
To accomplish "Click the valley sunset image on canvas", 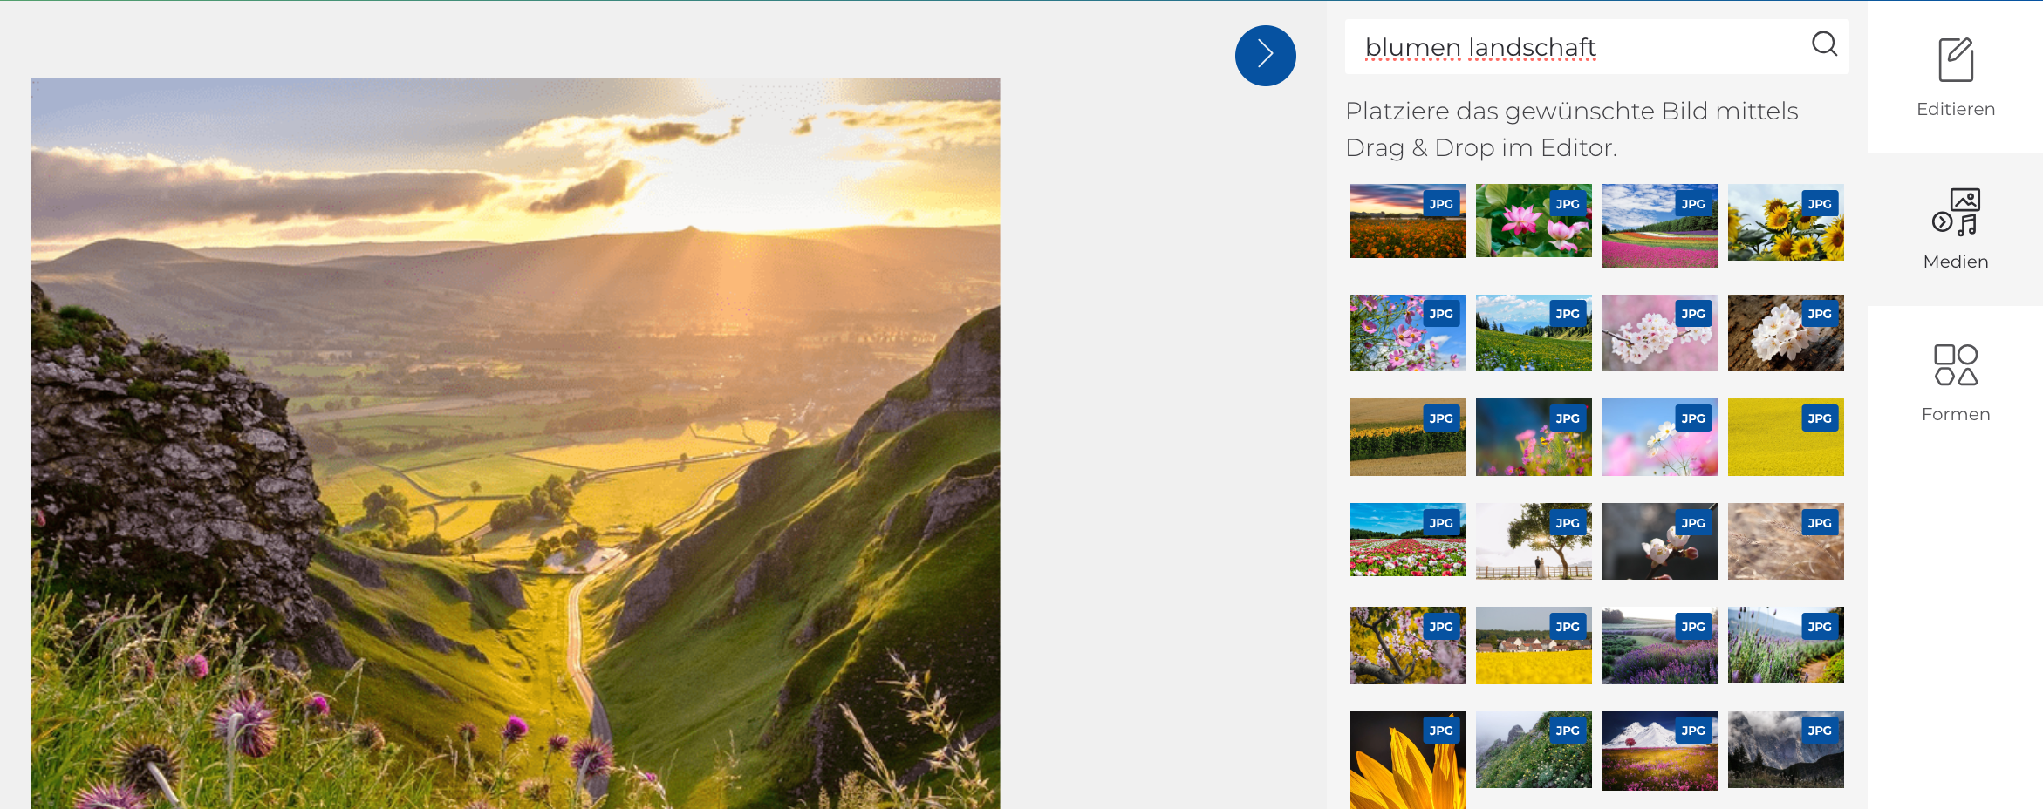I will pyautogui.click(x=515, y=443).
